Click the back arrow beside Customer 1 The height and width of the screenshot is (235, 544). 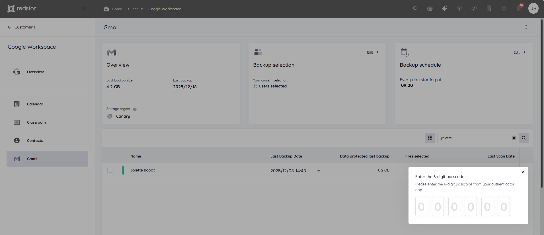(9, 27)
